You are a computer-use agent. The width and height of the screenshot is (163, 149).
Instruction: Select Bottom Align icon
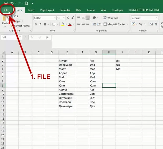point(88,18)
